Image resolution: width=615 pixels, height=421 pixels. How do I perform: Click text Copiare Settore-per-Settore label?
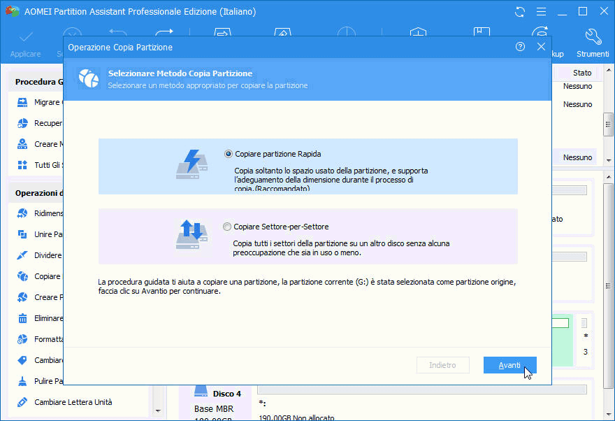[281, 227]
